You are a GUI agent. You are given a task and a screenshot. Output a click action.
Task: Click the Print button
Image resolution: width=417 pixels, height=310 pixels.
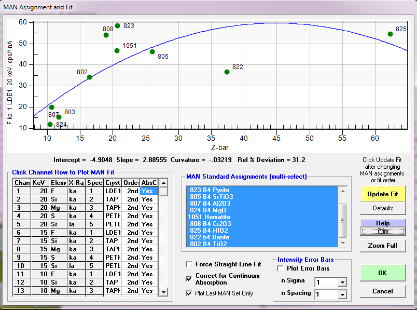[x=383, y=231]
